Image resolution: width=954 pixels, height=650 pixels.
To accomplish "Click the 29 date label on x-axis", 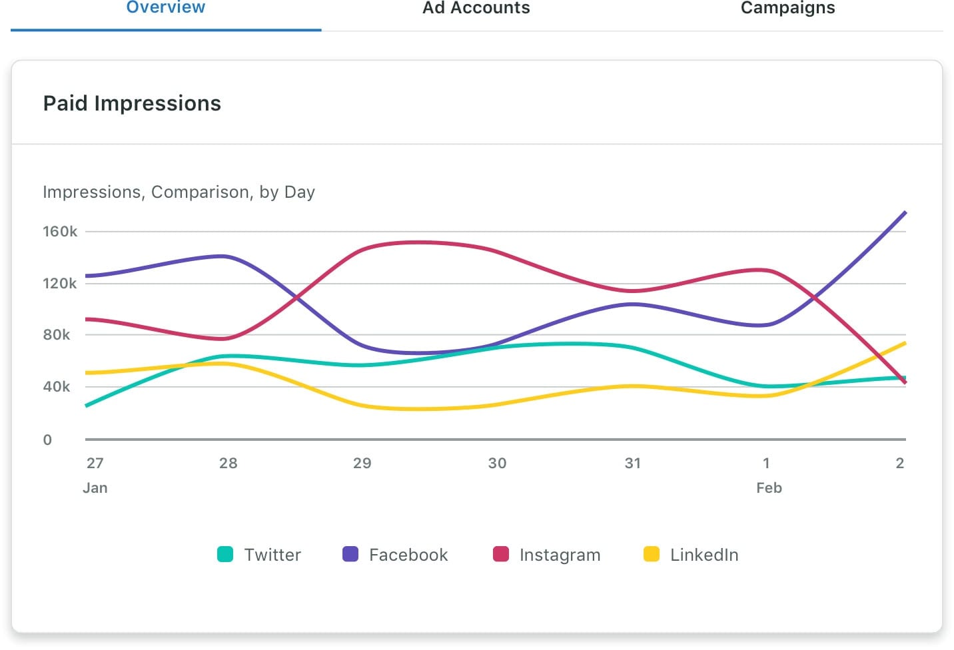I will coord(362,463).
